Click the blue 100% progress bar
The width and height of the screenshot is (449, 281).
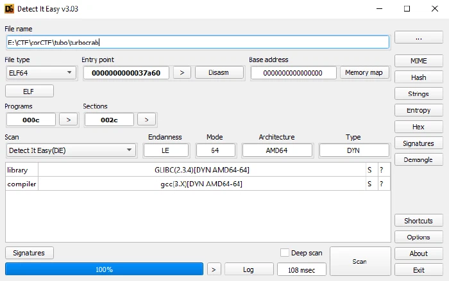pos(104,269)
